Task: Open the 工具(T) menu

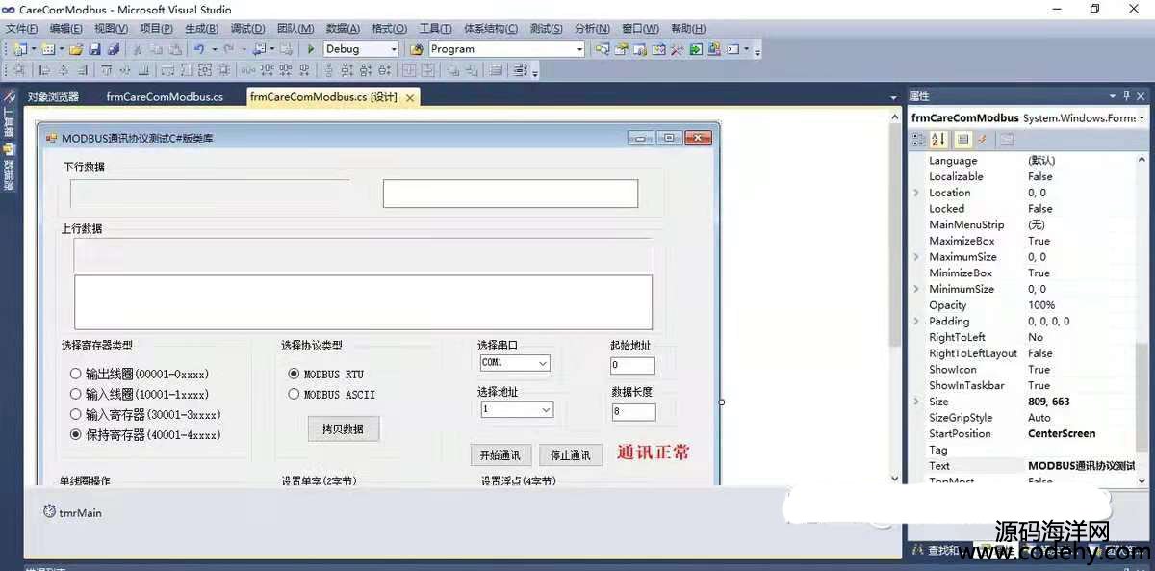Action: click(436, 29)
